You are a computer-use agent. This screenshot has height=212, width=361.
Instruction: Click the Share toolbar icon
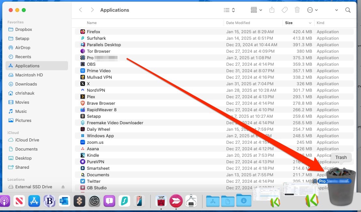(x=272, y=10)
